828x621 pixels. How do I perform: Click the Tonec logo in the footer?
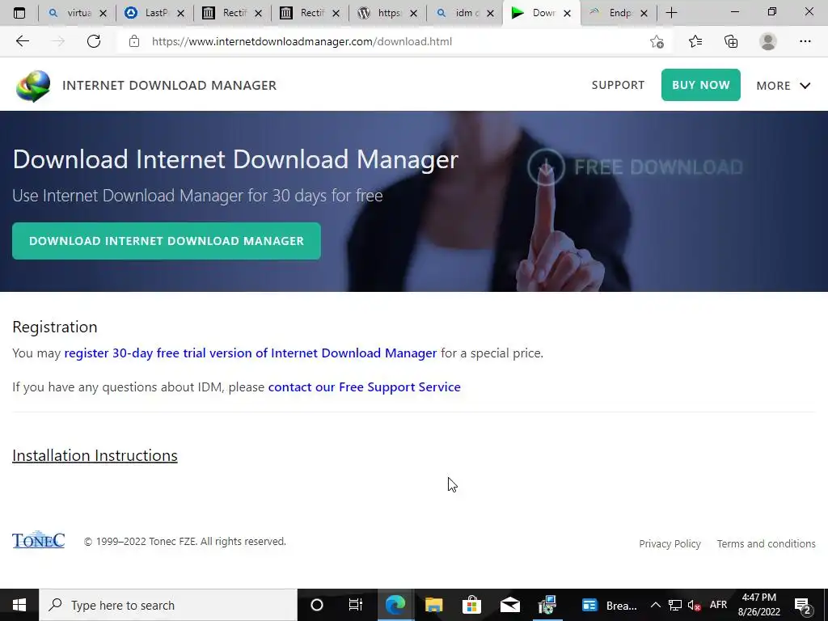point(39,539)
